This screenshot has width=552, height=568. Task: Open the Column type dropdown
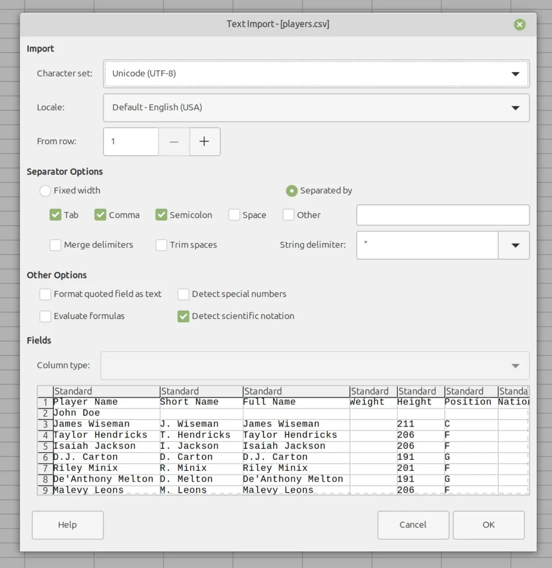tap(315, 366)
